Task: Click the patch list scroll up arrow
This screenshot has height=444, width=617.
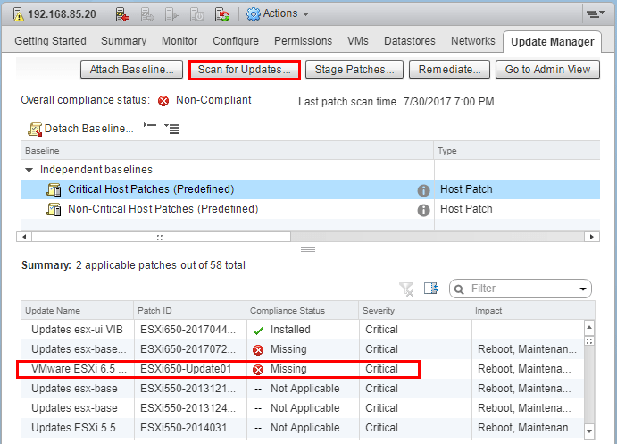Action: tap(589, 327)
